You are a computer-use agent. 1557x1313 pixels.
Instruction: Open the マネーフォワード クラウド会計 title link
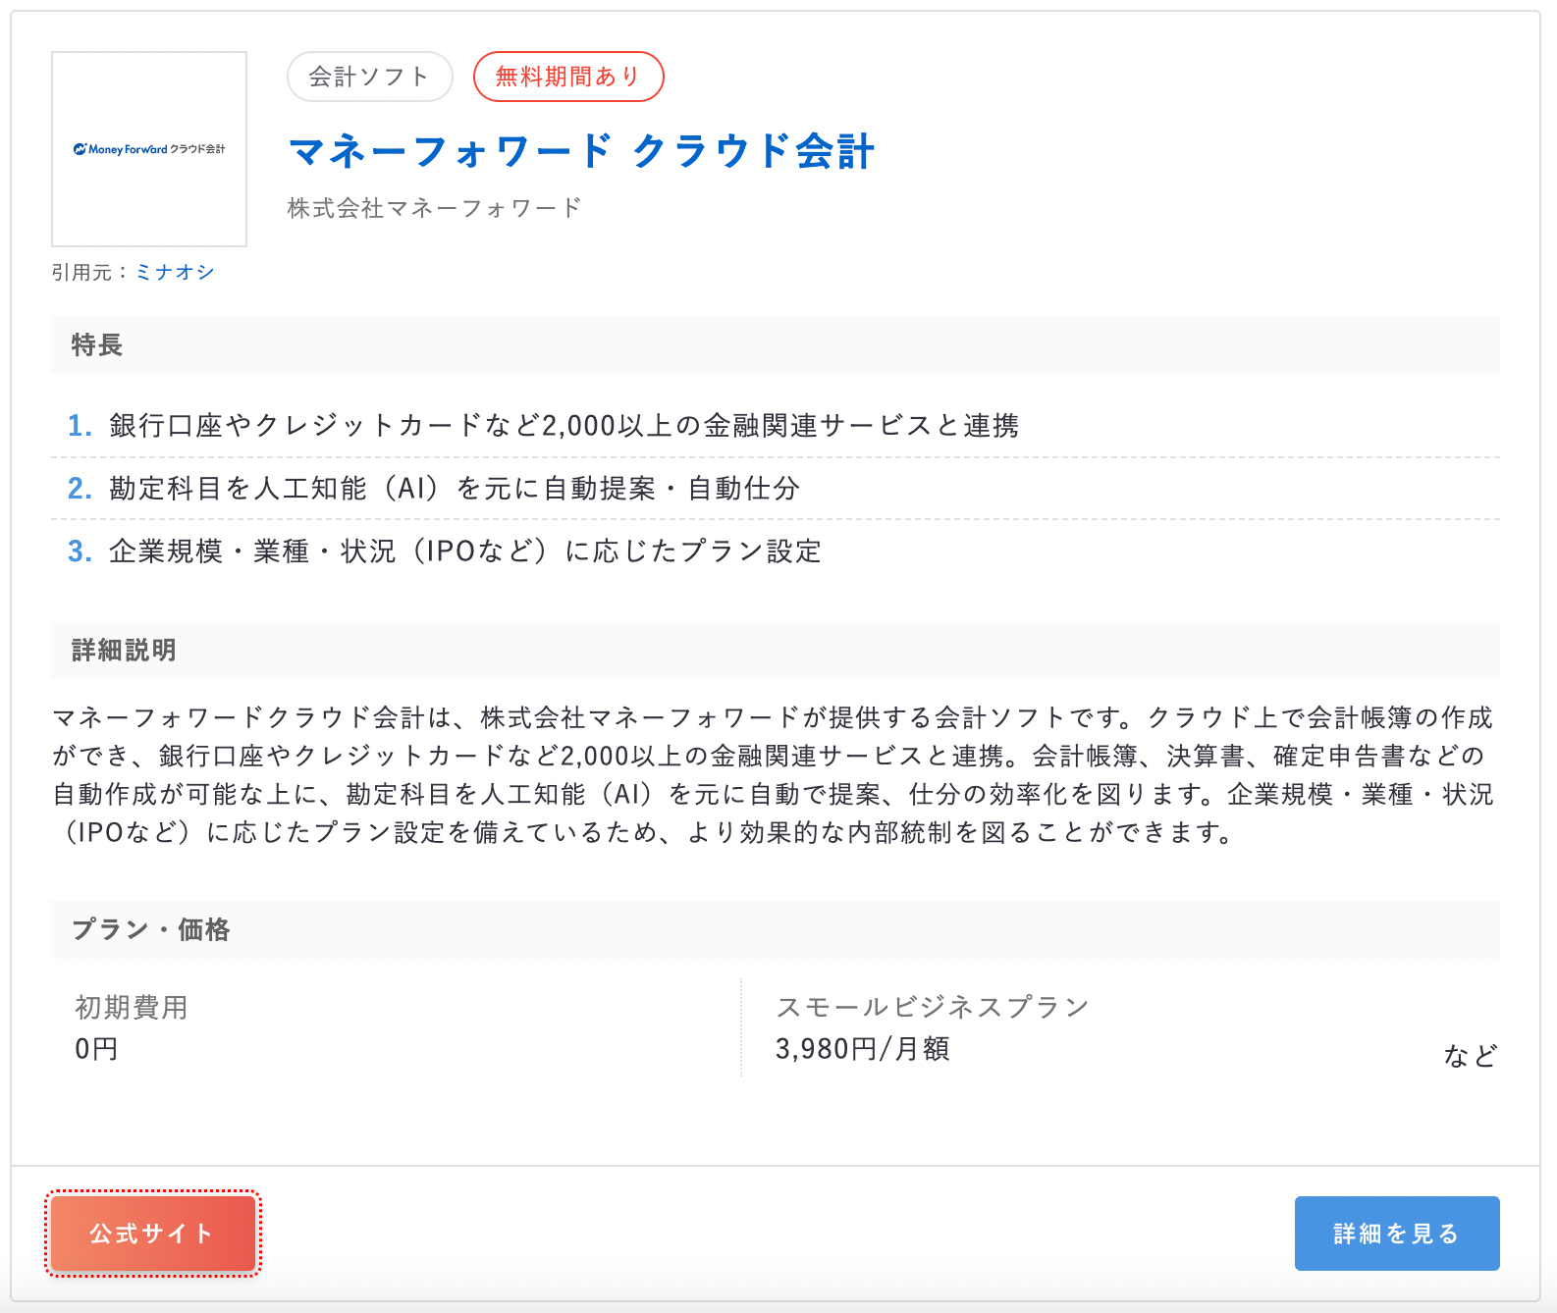click(581, 152)
